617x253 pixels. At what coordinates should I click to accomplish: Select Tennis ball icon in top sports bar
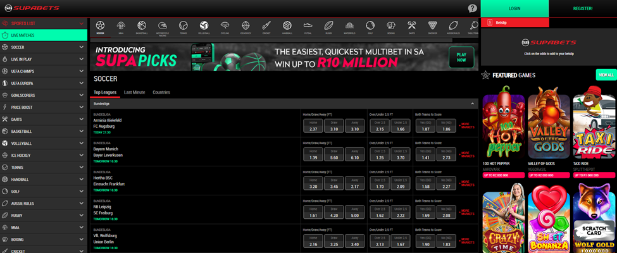pos(184,25)
